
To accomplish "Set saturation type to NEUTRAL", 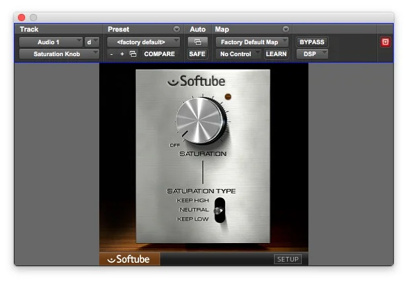I will [194, 210].
